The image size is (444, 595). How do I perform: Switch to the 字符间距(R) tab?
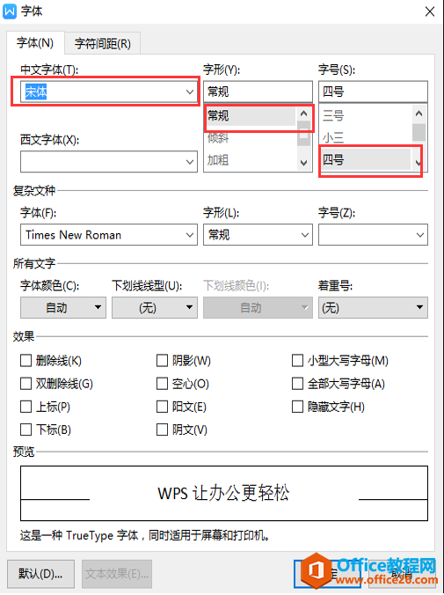point(102,44)
